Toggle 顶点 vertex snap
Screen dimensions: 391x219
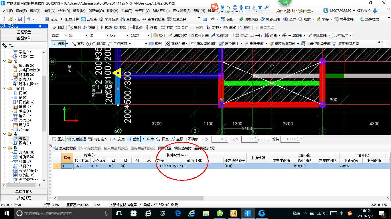(163, 139)
